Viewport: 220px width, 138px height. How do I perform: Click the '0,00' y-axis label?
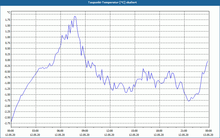tap(8, 60)
